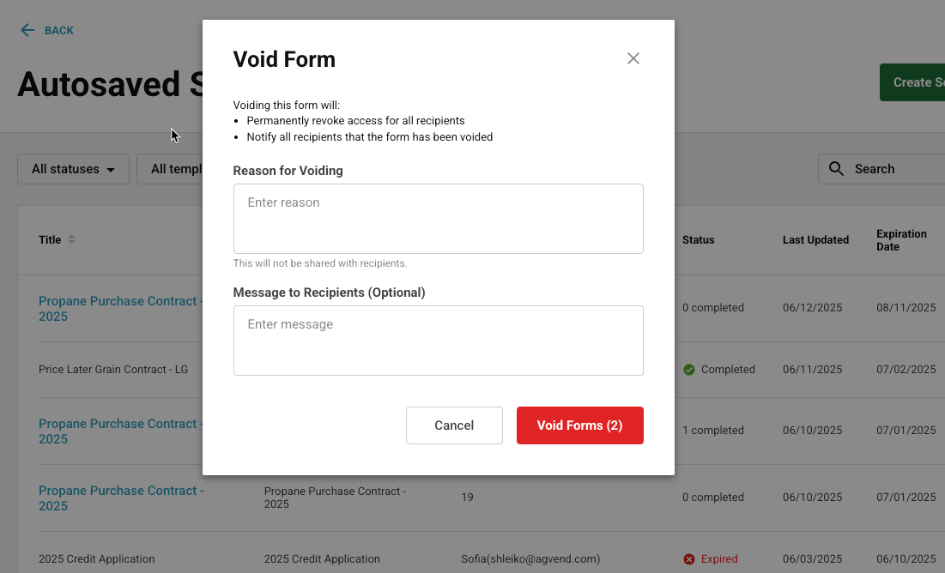Open first Propane Purchase Contract - 2025 link

click(x=120, y=309)
